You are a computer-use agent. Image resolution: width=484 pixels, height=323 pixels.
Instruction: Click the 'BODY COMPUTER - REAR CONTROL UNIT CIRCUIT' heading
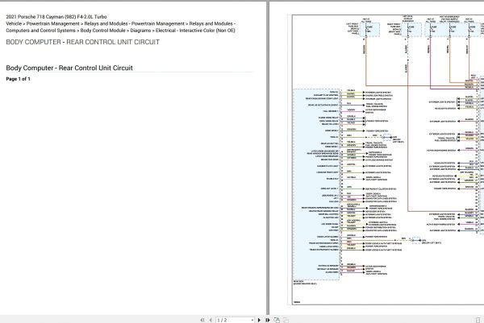[x=83, y=42]
